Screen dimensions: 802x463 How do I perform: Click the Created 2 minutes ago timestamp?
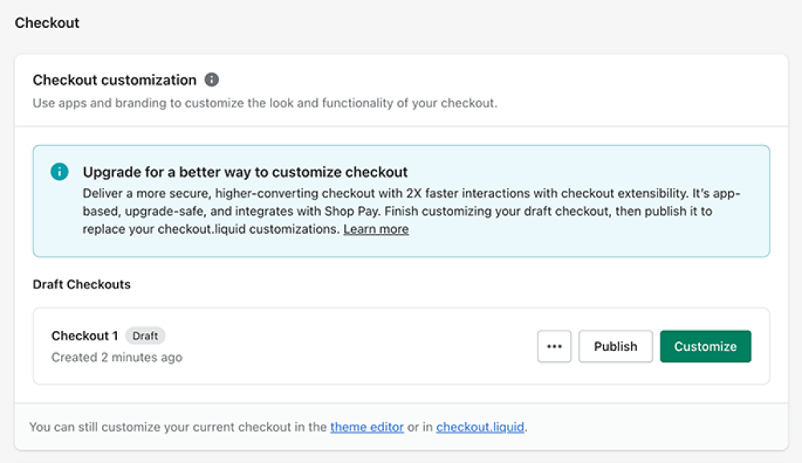(x=116, y=357)
